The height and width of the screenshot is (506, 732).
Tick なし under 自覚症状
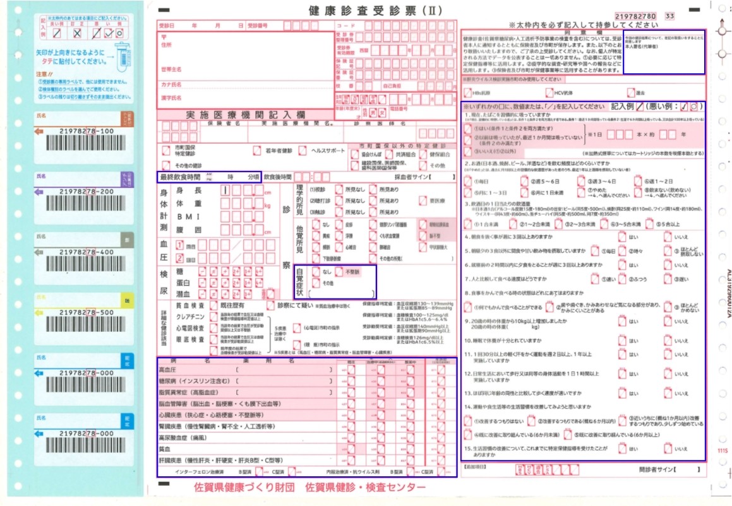(x=316, y=272)
